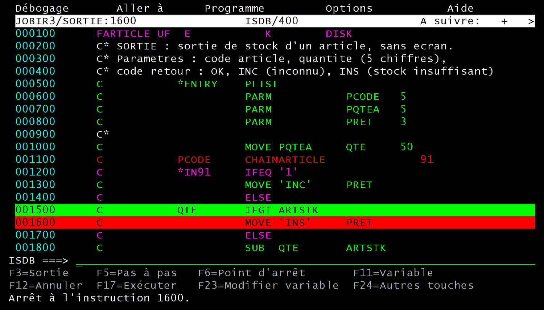This screenshot has height=310, width=544.
Task: Click the 'Arrêt à l'instruction 1600.' message
Action: (x=99, y=298)
